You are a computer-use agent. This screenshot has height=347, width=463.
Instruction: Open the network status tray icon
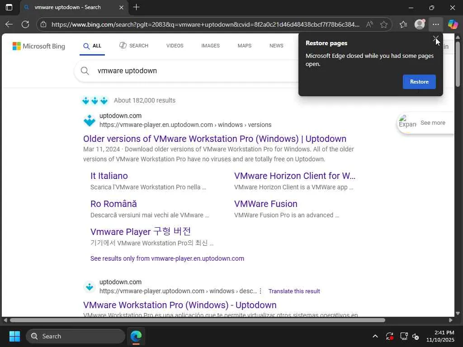pos(404,336)
